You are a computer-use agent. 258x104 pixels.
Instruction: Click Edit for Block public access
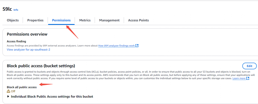click(249, 66)
